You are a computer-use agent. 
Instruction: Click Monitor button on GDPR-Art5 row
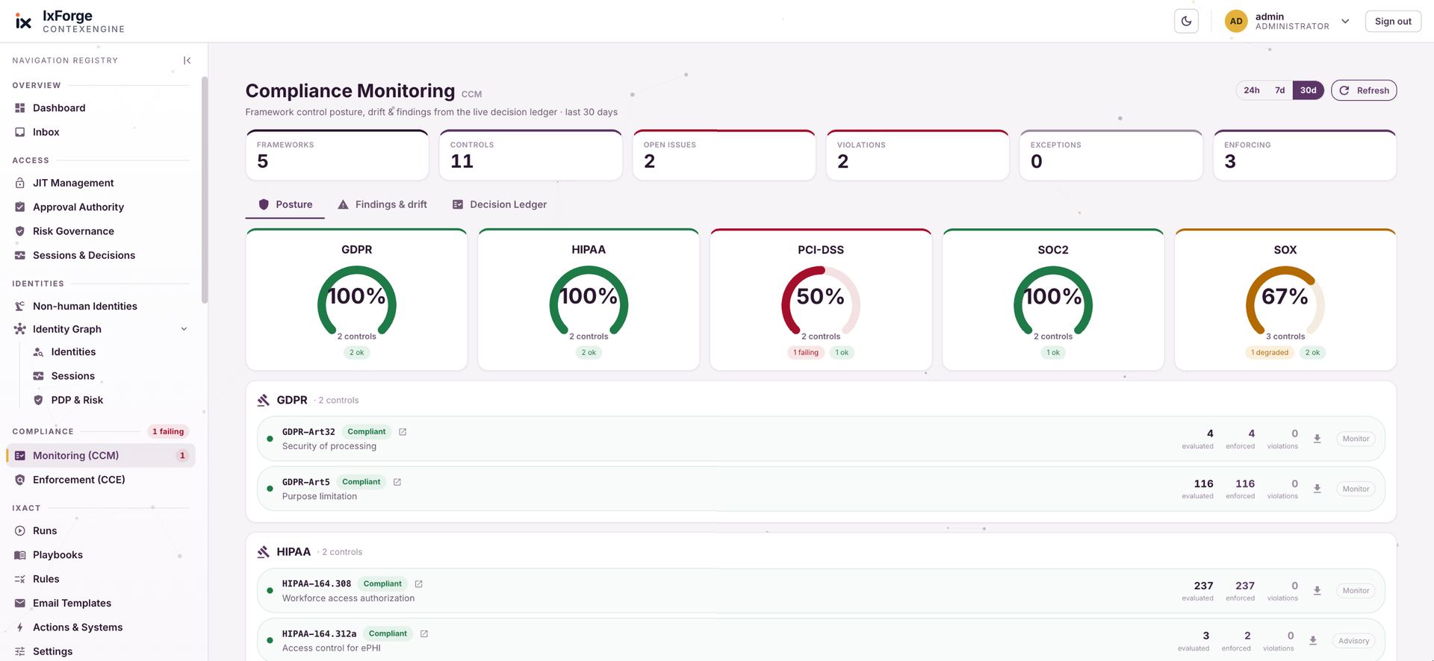[1356, 489]
